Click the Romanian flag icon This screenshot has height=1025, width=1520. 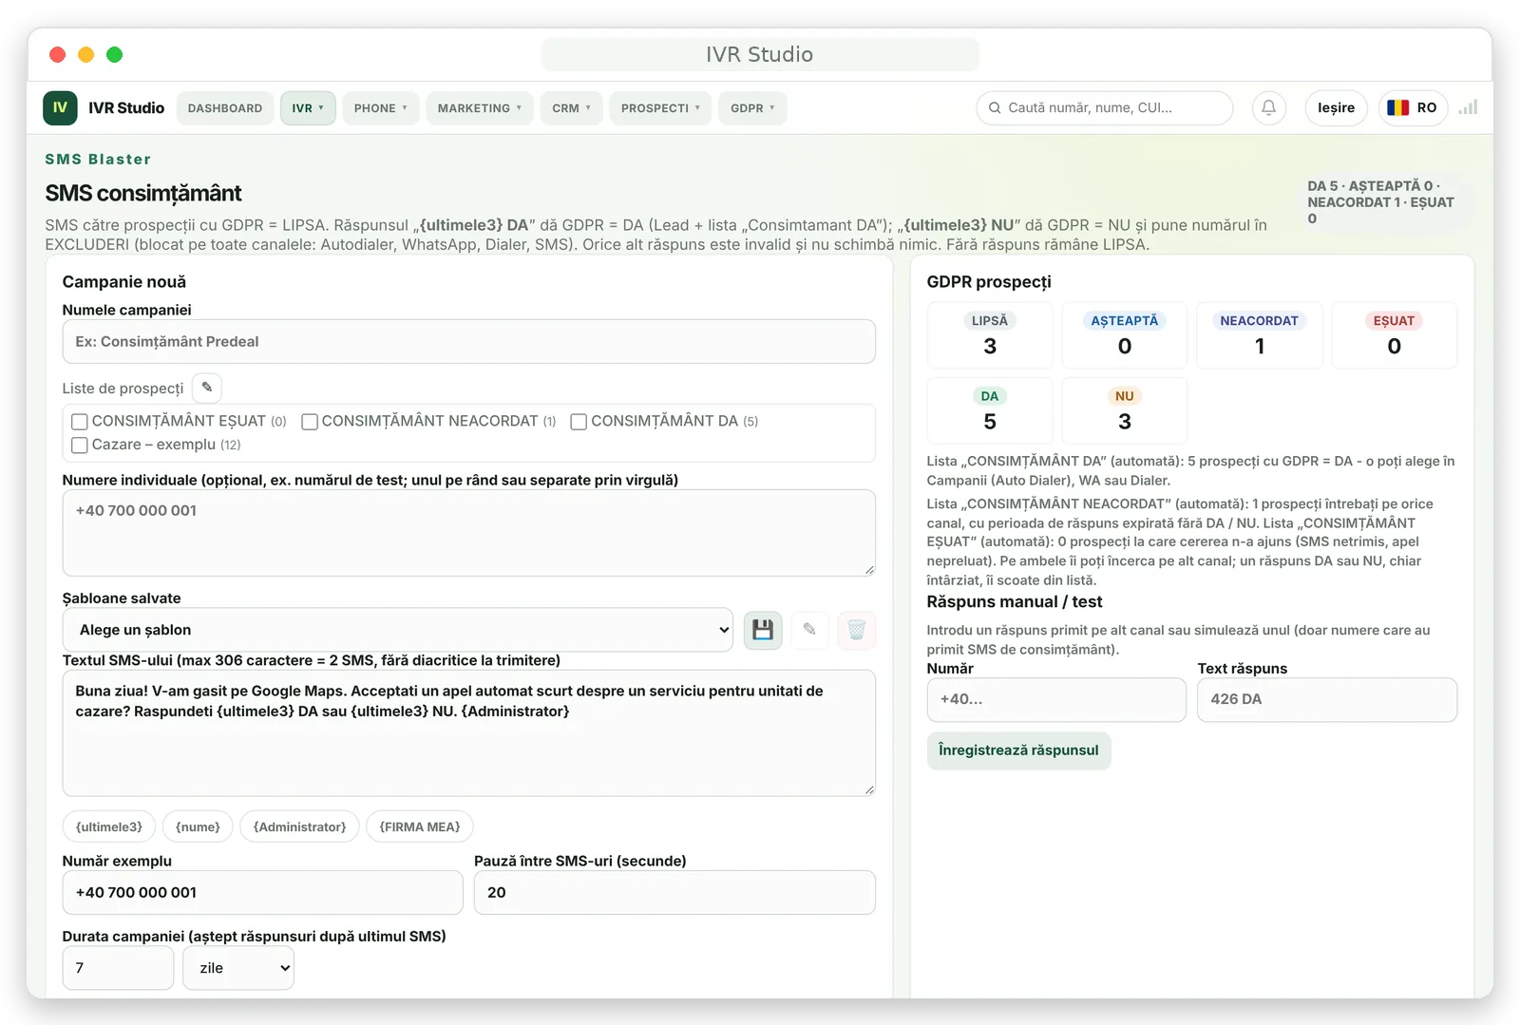[x=1397, y=108]
